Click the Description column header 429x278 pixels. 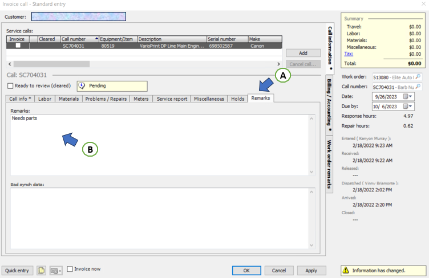pos(172,39)
